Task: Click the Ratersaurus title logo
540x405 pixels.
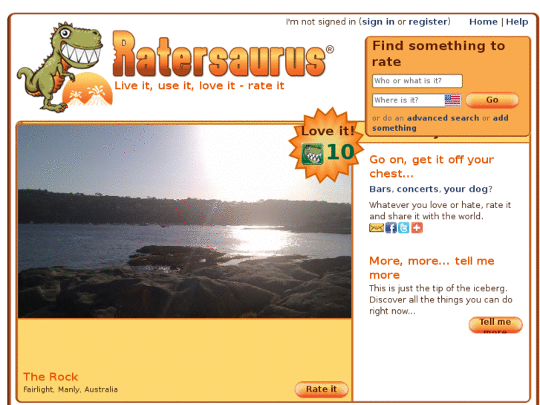Action: point(222,54)
